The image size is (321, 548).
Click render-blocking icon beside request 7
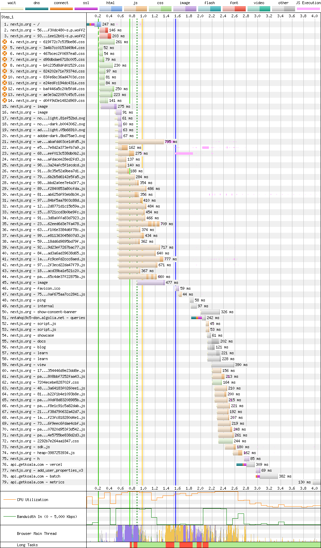[x=4, y=59]
